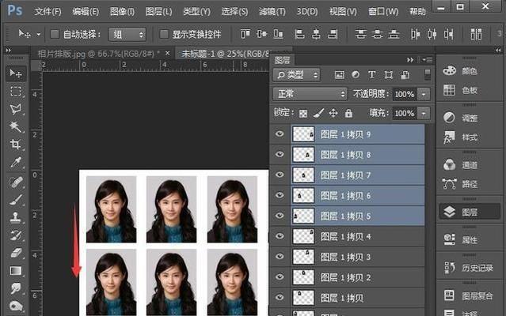The height and width of the screenshot is (316, 506).
Task: Filter layers by type (T) icon
Action: [371, 75]
